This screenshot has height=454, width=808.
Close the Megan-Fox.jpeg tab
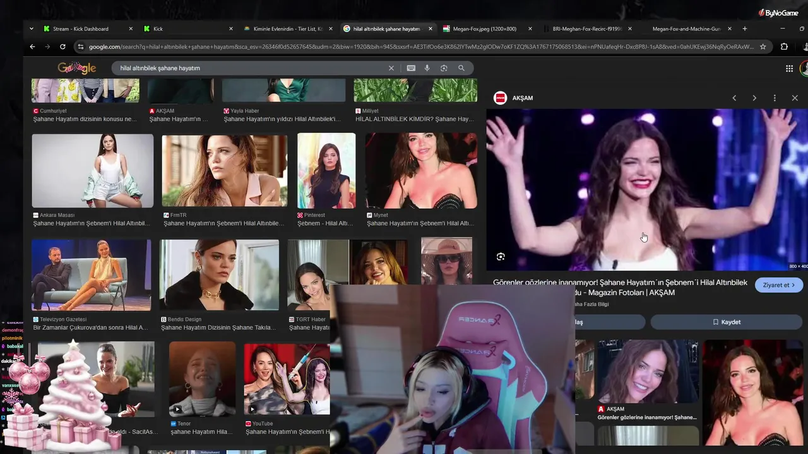pyautogui.click(x=530, y=28)
